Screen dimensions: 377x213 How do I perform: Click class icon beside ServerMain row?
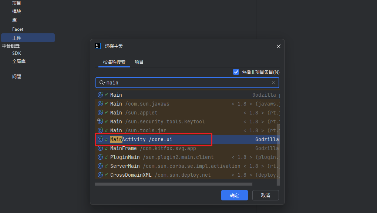[100, 166]
